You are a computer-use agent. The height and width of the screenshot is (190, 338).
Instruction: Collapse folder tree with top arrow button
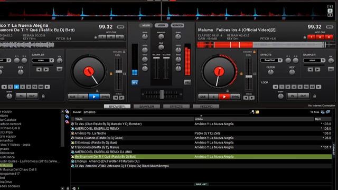(62, 111)
